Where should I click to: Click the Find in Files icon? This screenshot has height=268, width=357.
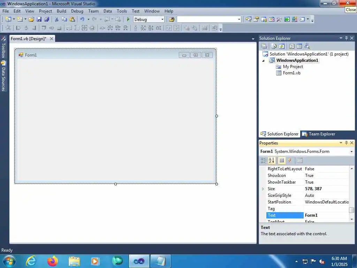(172, 20)
